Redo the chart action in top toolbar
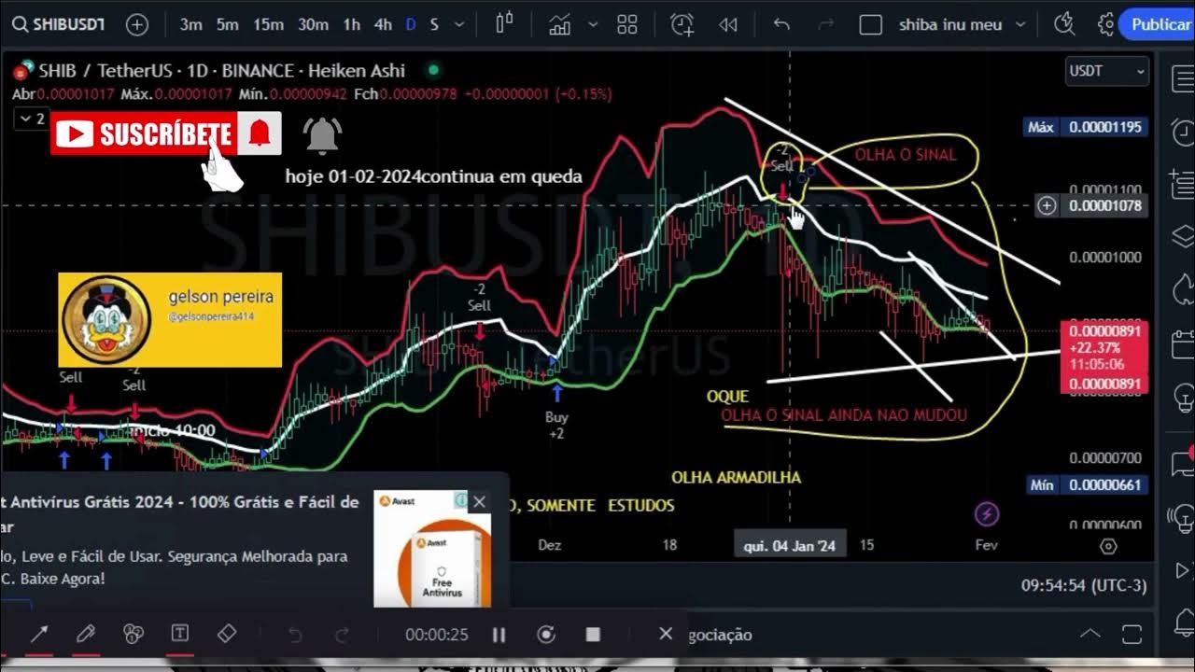 (825, 25)
